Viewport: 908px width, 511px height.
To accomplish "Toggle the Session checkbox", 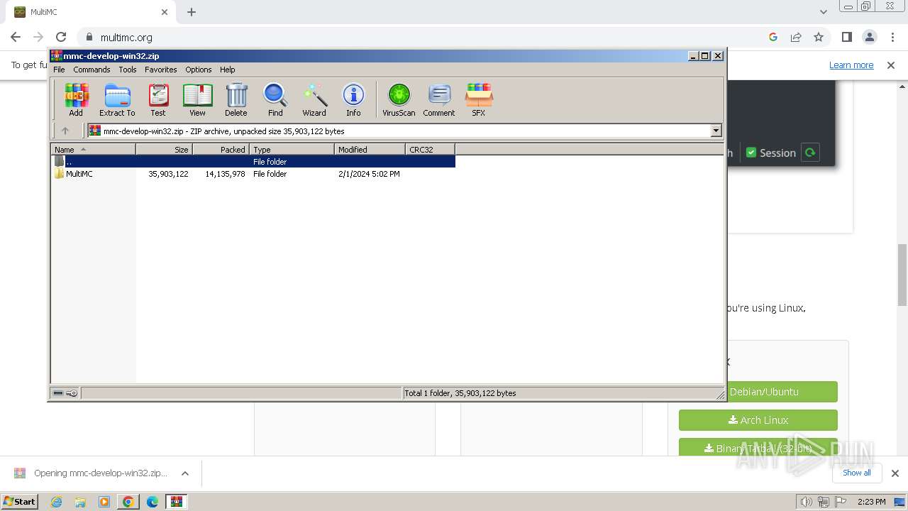I will [751, 153].
